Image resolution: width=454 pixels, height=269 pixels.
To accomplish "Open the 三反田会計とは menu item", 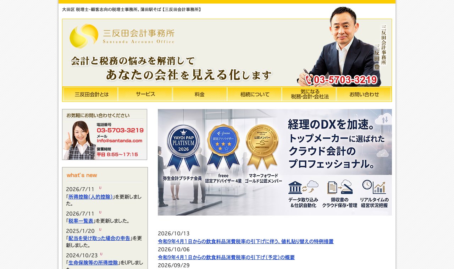I will 91,94.
